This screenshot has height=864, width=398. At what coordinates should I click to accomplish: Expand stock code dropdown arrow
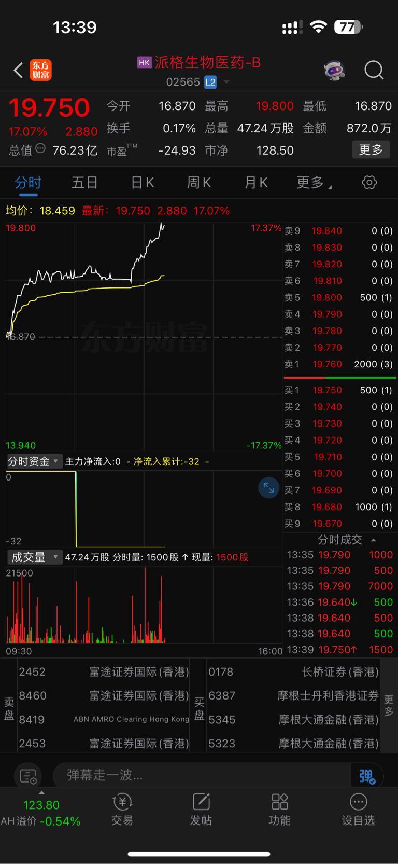226,82
